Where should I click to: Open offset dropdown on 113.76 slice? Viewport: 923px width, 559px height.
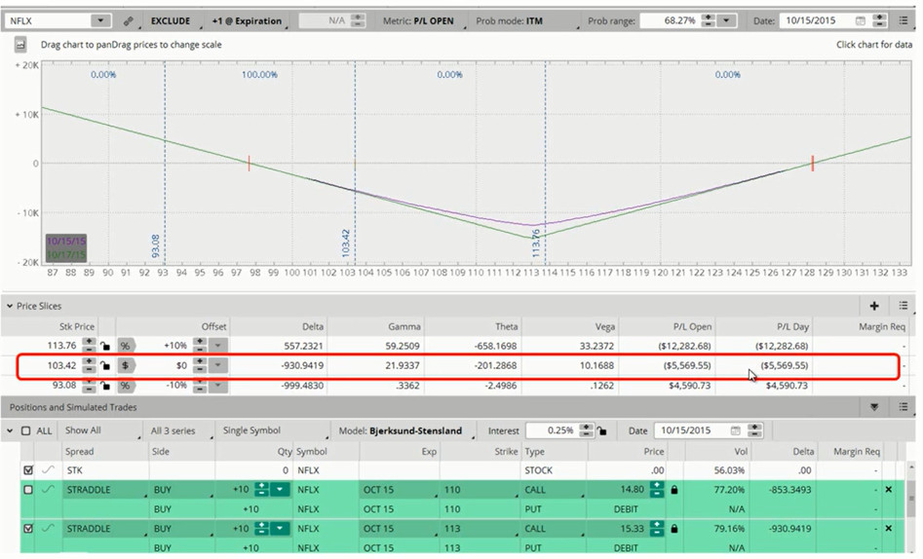click(217, 346)
